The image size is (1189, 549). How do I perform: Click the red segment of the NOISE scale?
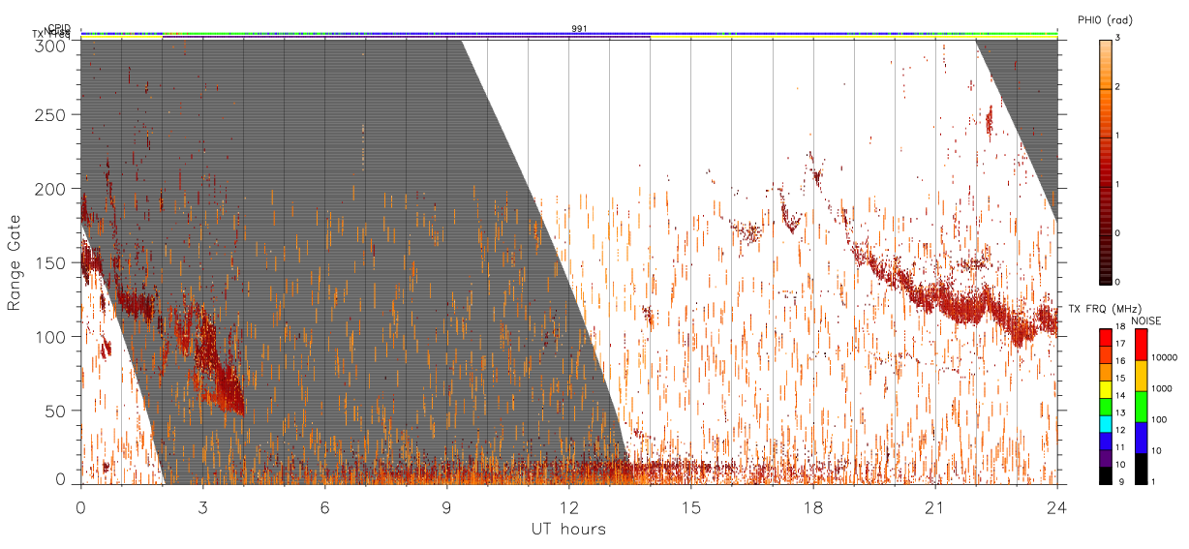click(x=1142, y=345)
